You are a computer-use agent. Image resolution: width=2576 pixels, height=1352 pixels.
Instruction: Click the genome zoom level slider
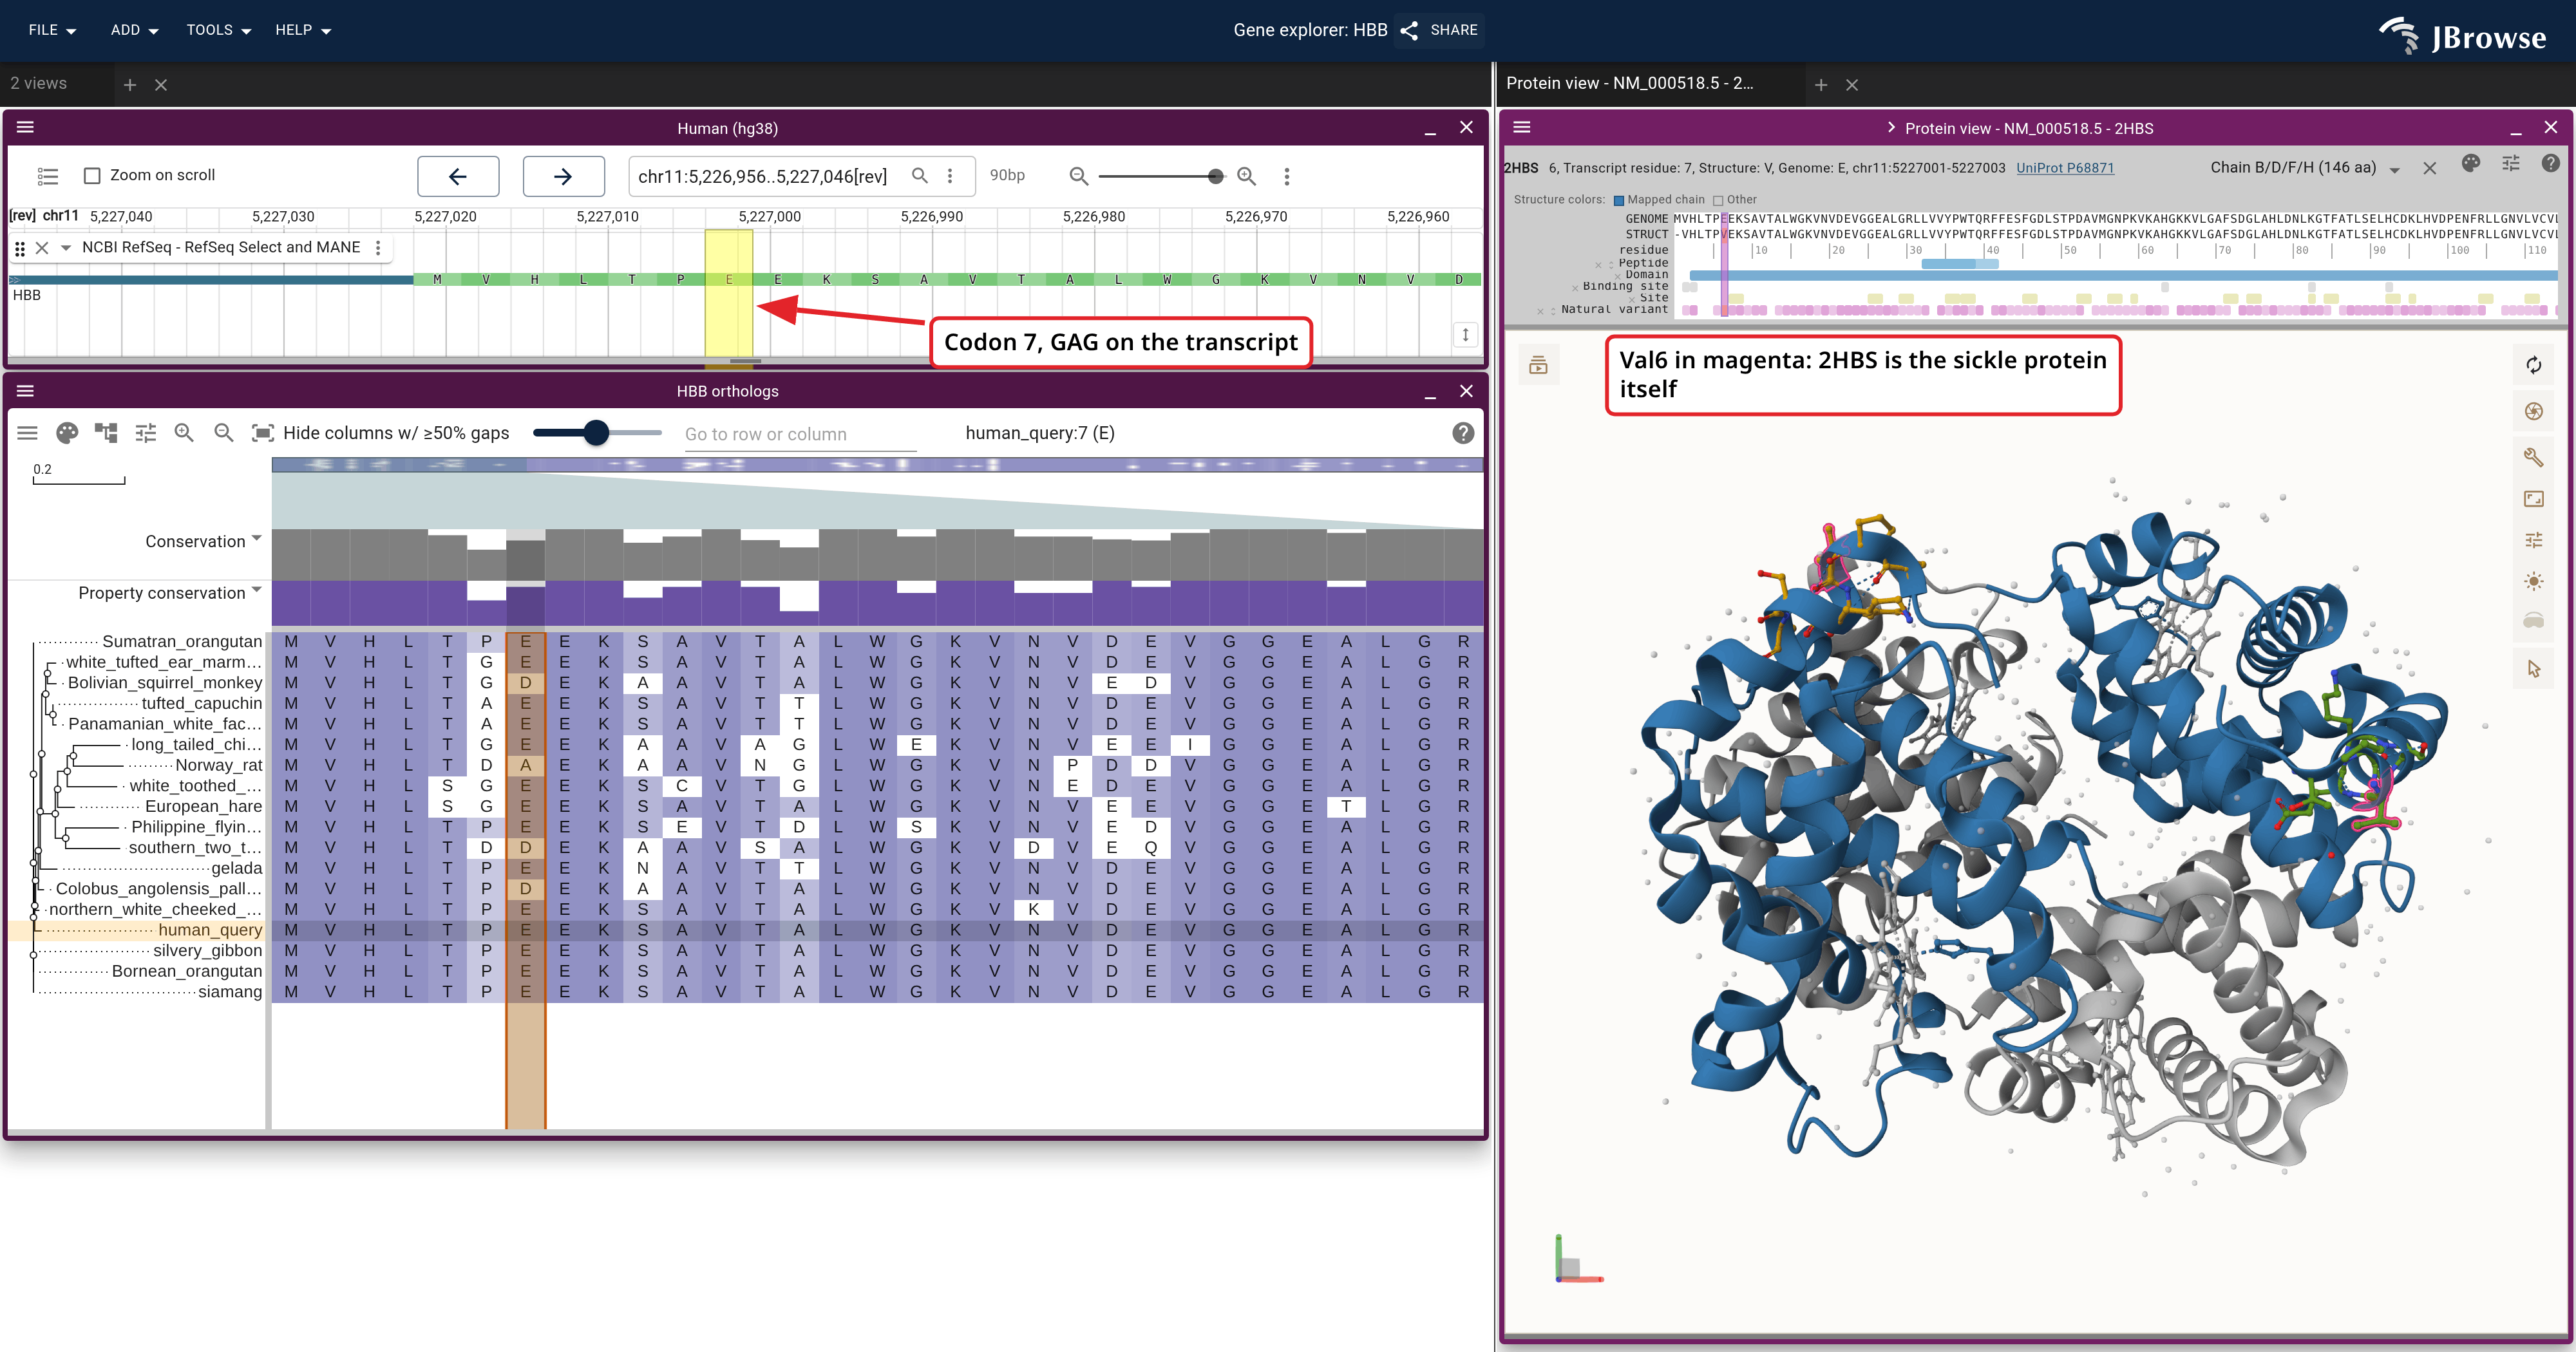1161,176
